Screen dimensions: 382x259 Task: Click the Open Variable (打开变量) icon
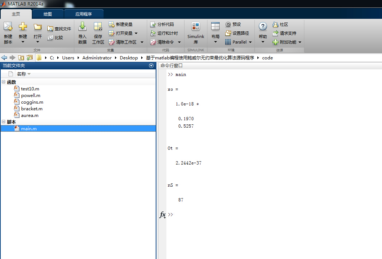click(x=112, y=33)
